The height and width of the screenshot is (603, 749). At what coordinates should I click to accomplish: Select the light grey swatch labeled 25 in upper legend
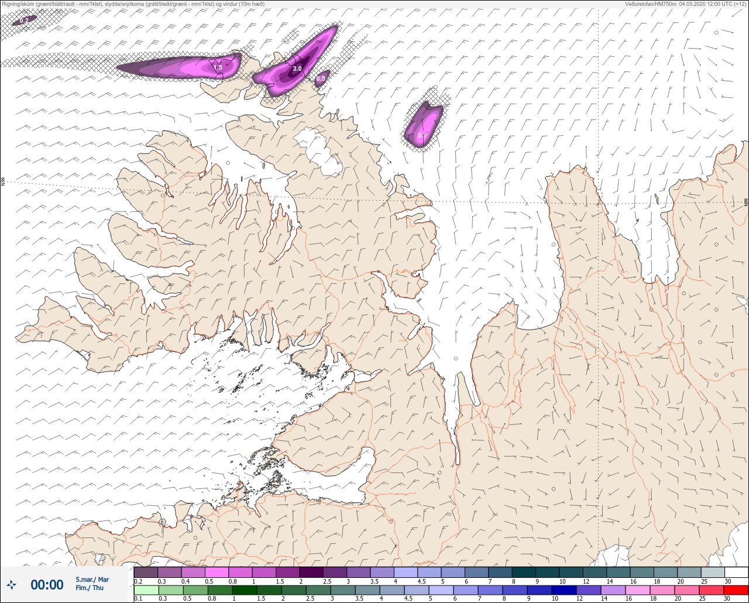tap(713, 572)
